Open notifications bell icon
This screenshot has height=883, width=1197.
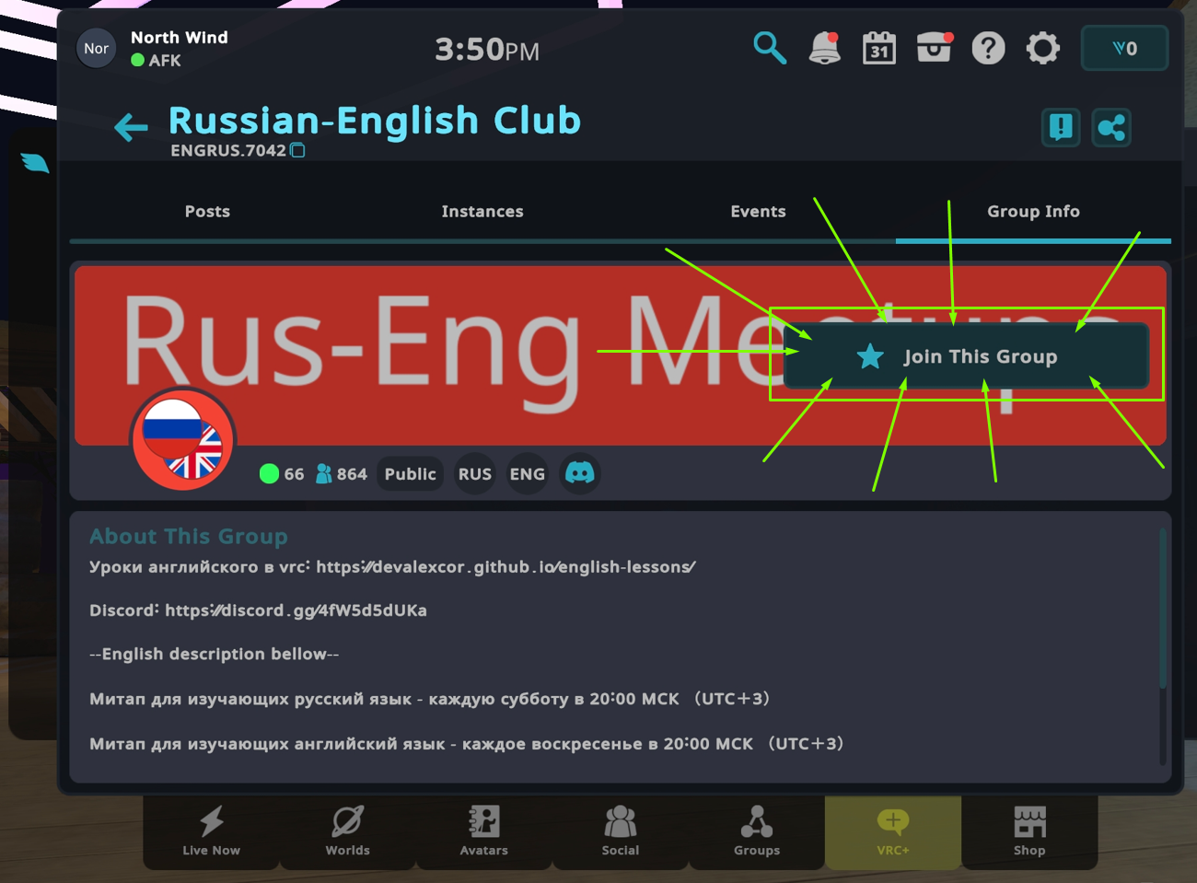point(824,48)
